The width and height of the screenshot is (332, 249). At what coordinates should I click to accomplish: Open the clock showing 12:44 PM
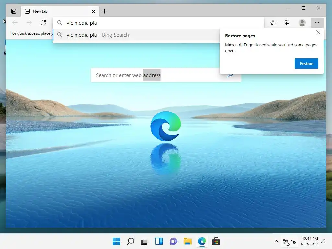(x=309, y=241)
